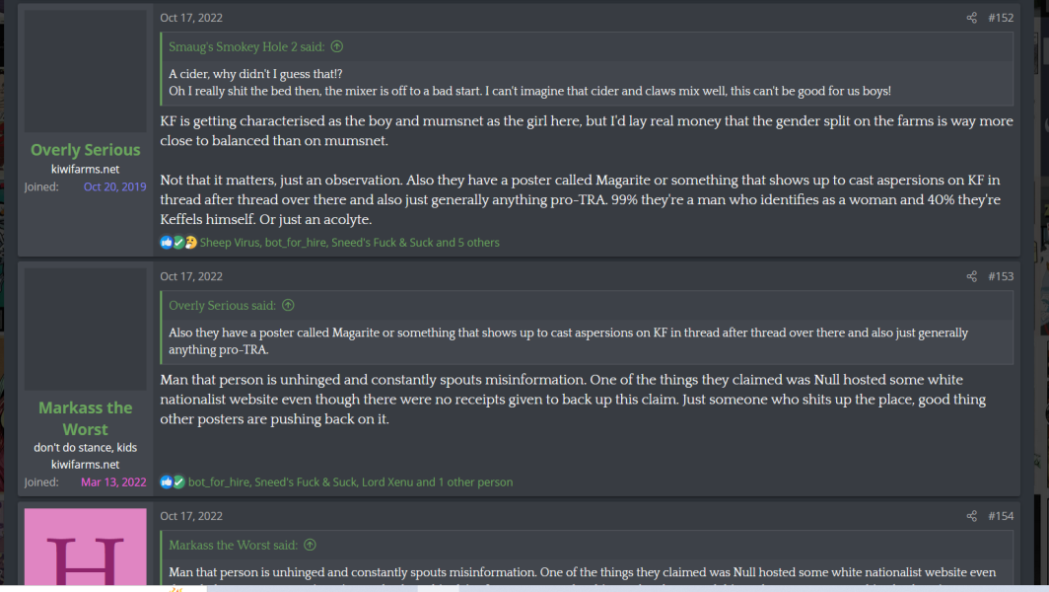
Task: Jump to Smaug's Smokey Hole 2 quoted post arrow
Action: tap(337, 46)
